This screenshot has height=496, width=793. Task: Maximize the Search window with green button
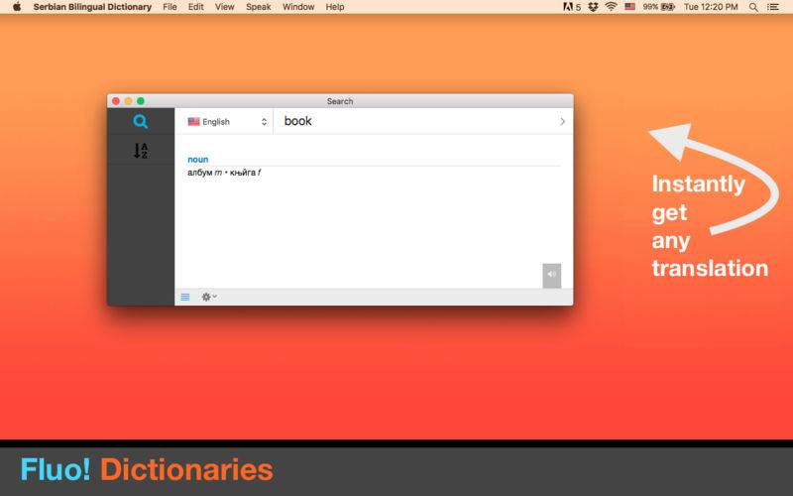pyautogui.click(x=141, y=101)
